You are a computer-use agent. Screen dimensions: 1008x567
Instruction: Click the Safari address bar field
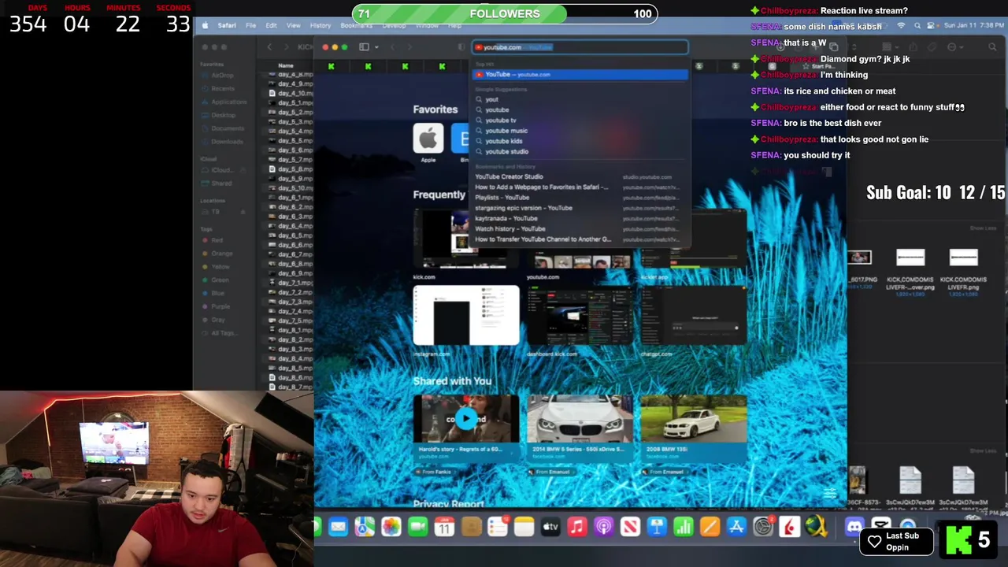580,47
